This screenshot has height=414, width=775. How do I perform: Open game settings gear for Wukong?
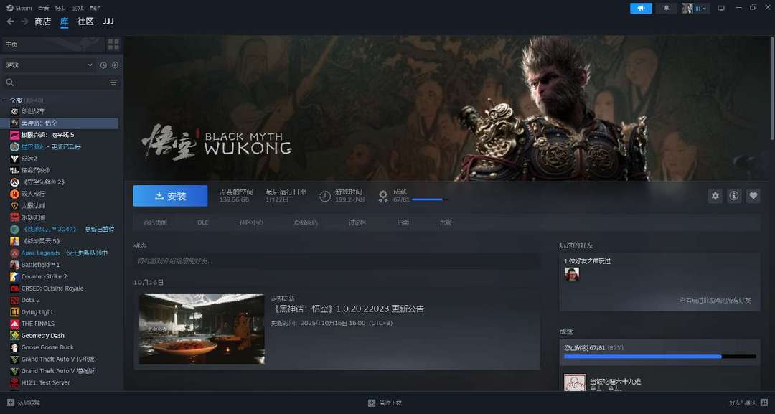pyautogui.click(x=715, y=196)
